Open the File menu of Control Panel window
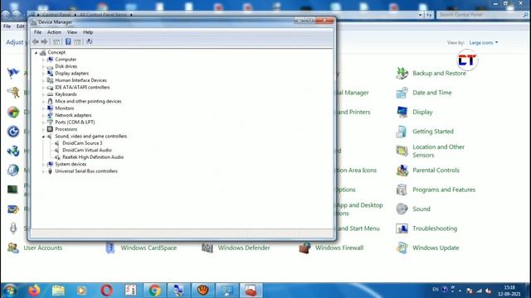 [7, 26]
